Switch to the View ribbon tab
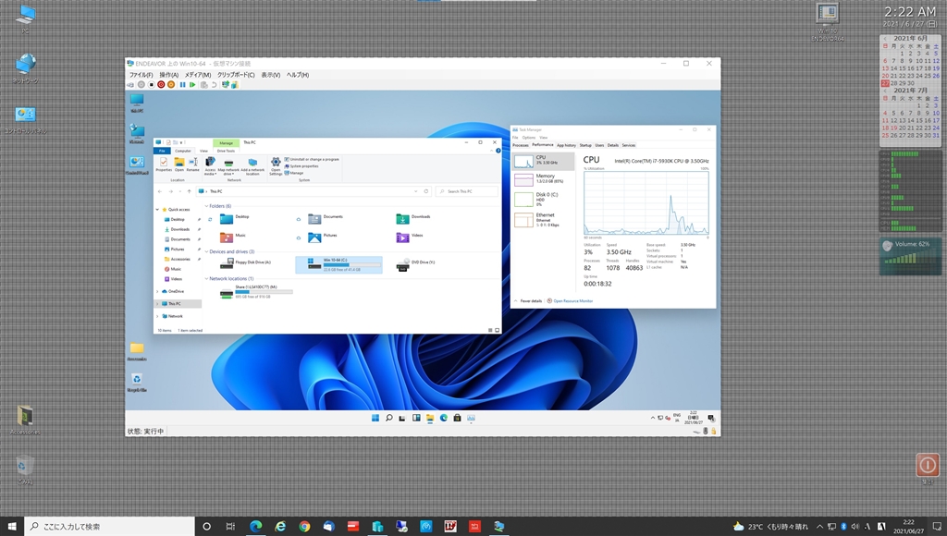The width and height of the screenshot is (947, 536). (203, 151)
